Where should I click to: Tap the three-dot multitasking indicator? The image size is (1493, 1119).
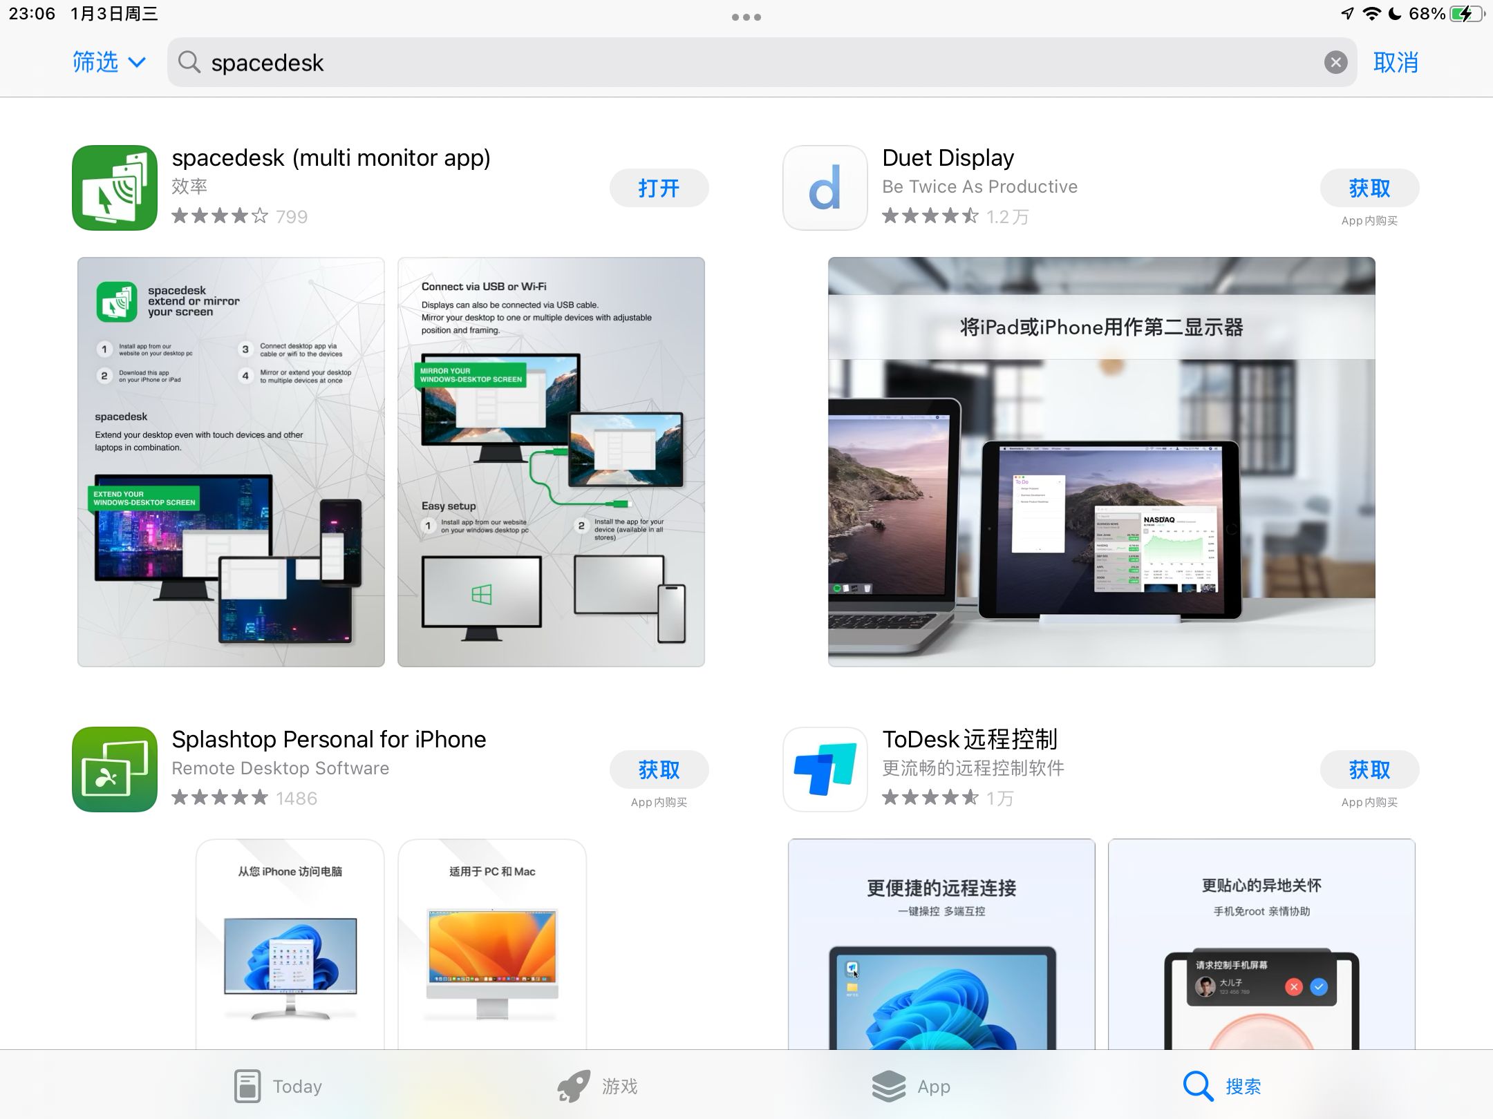[x=746, y=17]
